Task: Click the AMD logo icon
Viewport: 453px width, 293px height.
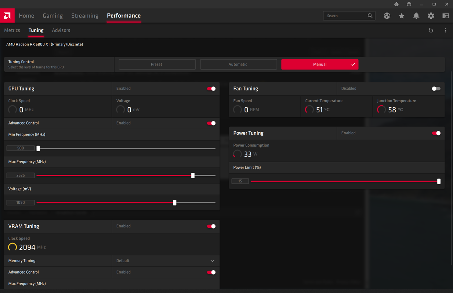Action: (x=7, y=15)
